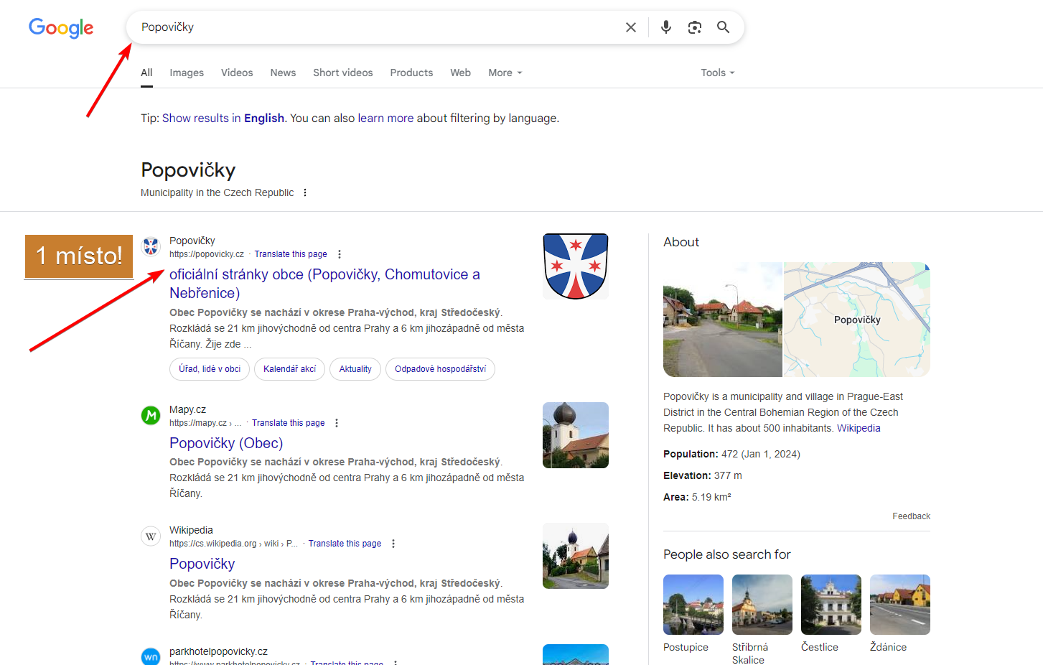Click the learn more link
The height and width of the screenshot is (665, 1043).
(385, 118)
